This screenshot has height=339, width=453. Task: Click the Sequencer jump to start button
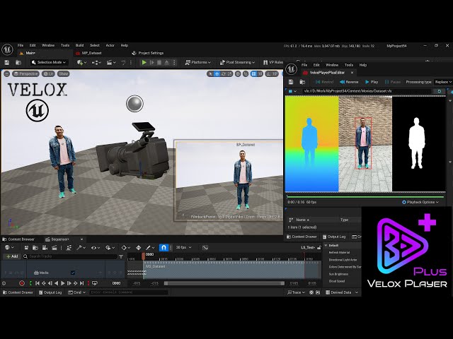[38, 283]
